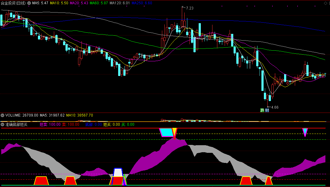Screen dimensions: 330x187
Task: Click the volume MA10: 38567.70 label
Action: (x=80, y=115)
